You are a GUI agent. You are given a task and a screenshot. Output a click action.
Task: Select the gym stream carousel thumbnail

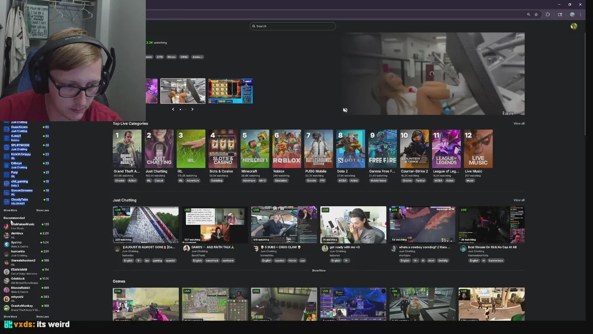[183, 91]
